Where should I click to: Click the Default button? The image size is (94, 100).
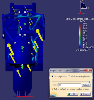(86, 85)
